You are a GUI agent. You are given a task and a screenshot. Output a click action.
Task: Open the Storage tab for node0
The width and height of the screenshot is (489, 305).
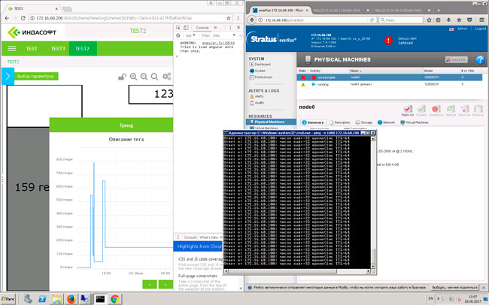pyautogui.click(x=364, y=122)
